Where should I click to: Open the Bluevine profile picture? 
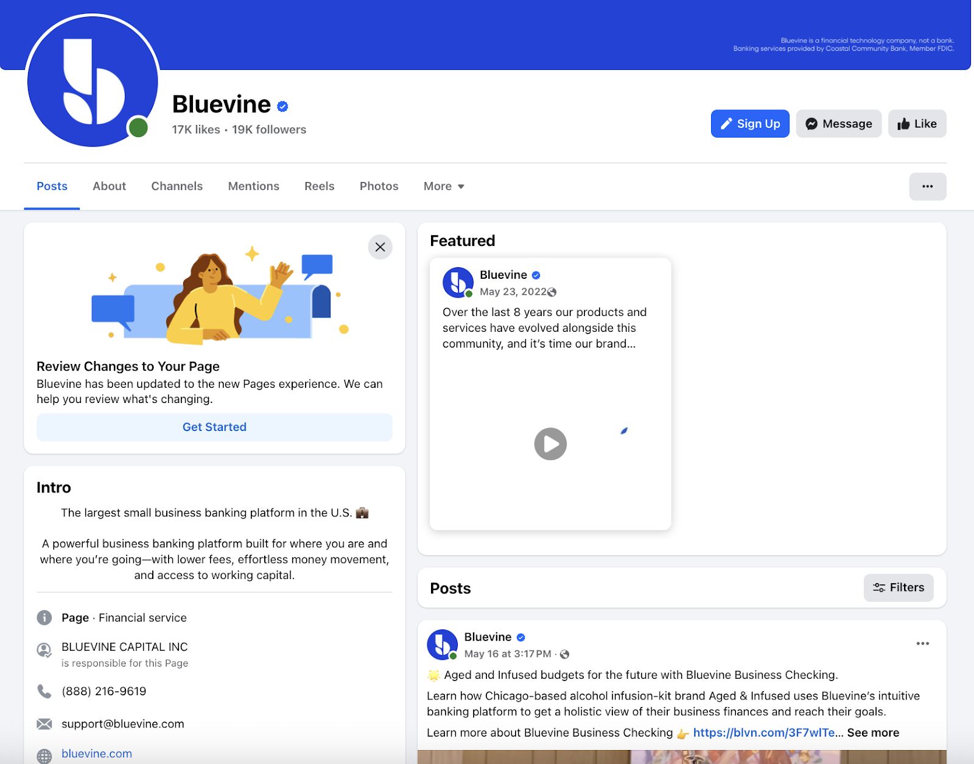pyautogui.click(x=93, y=81)
